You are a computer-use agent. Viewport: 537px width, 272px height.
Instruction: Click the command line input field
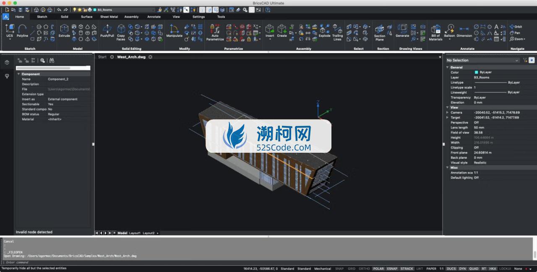tap(268, 262)
